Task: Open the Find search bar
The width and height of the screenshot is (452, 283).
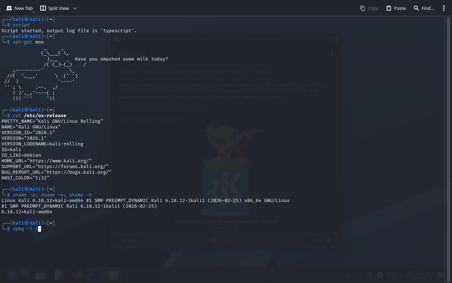Action: (424, 8)
